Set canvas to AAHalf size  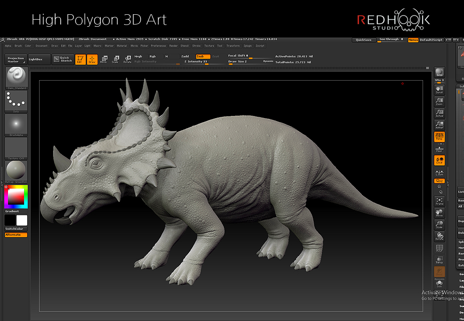439,125
